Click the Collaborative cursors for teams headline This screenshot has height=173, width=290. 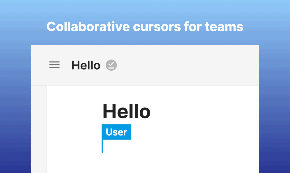(145, 27)
